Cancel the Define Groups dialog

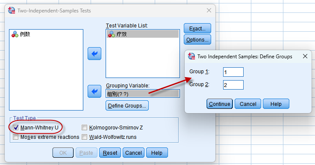[x=248, y=104]
